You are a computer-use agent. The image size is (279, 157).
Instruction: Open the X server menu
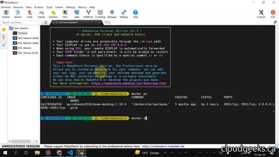click(x=39, y=7)
